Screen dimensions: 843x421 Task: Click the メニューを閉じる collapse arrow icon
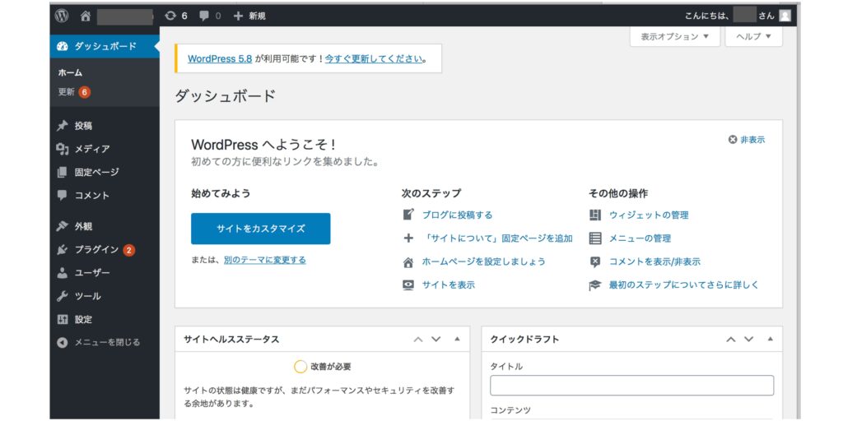(x=63, y=342)
